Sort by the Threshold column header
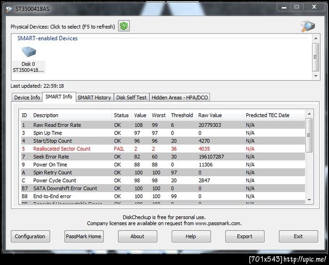 [x=182, y=115]
